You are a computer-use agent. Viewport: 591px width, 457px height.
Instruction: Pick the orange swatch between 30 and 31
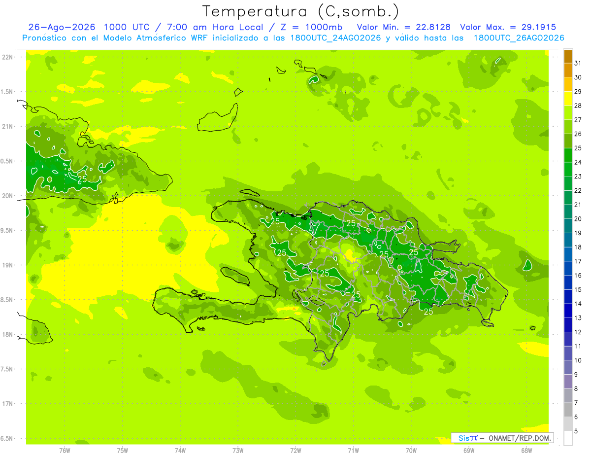coord(568,70)
